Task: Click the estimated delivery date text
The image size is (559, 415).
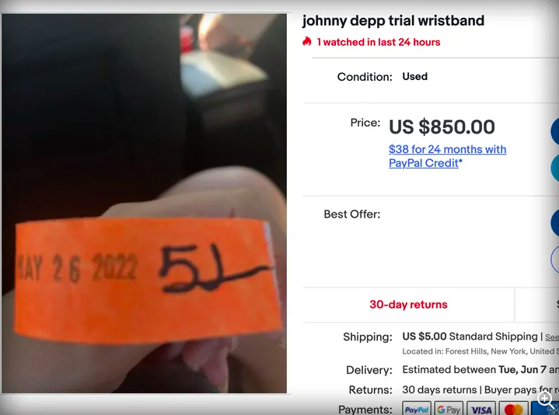Action: tap(480, 370)
